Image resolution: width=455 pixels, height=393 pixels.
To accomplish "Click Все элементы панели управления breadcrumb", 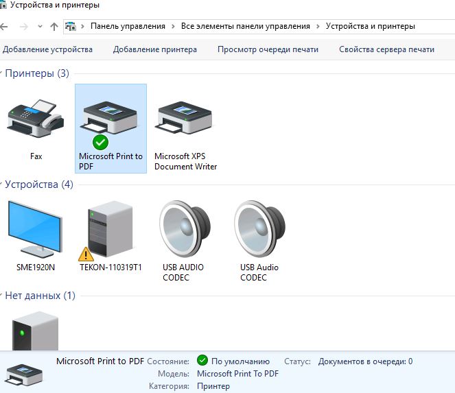I will coord(245,27).
